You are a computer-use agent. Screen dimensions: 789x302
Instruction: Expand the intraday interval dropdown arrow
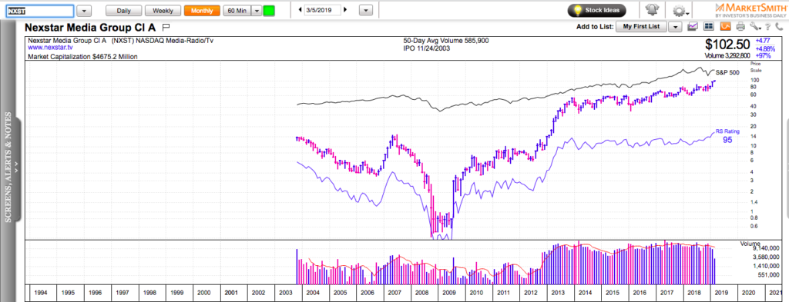256,11
